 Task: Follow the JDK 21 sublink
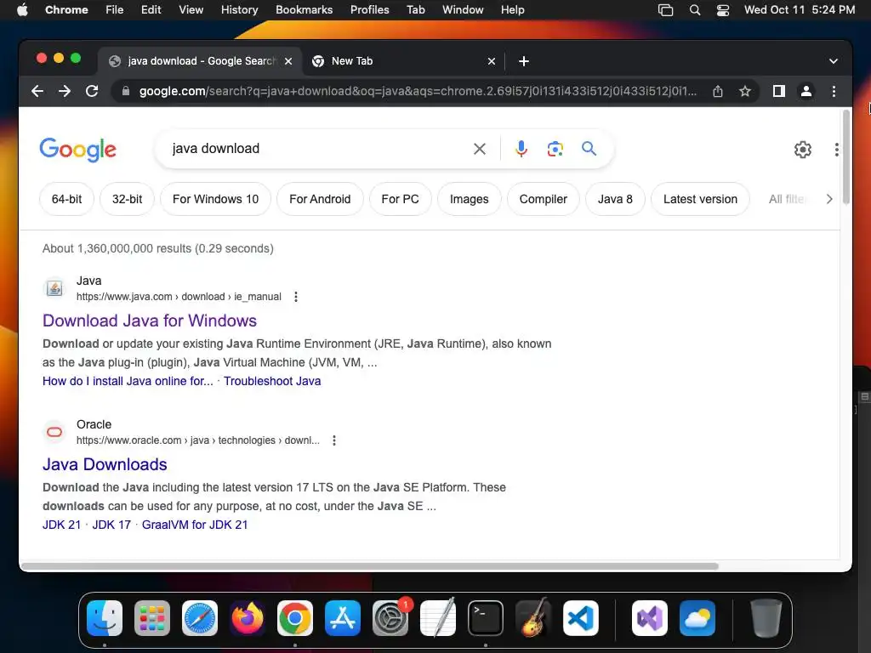61,525
